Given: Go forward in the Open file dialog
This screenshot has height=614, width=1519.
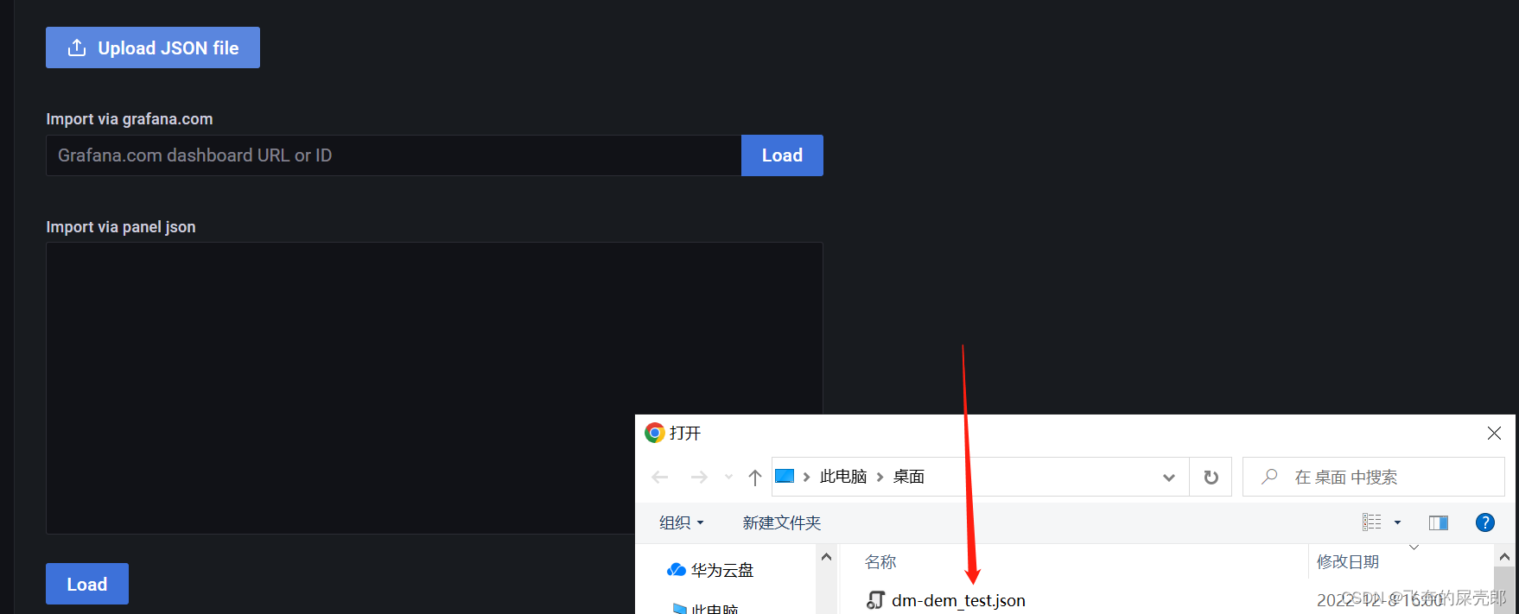Looking at the screenshot, I should click(699, 477).
